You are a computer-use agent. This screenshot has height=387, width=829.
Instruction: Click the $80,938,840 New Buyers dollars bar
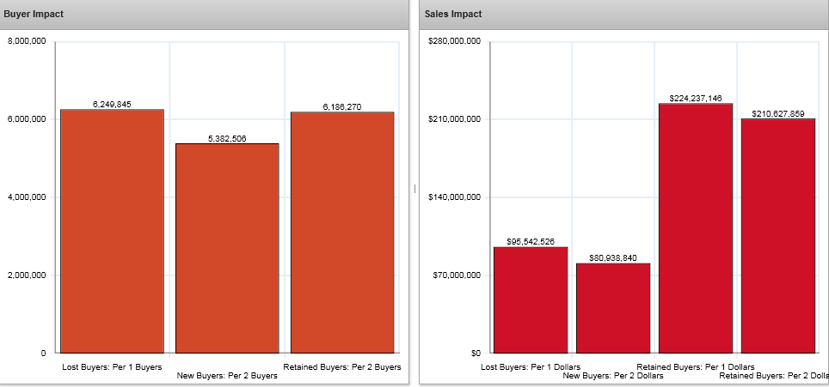613,308
